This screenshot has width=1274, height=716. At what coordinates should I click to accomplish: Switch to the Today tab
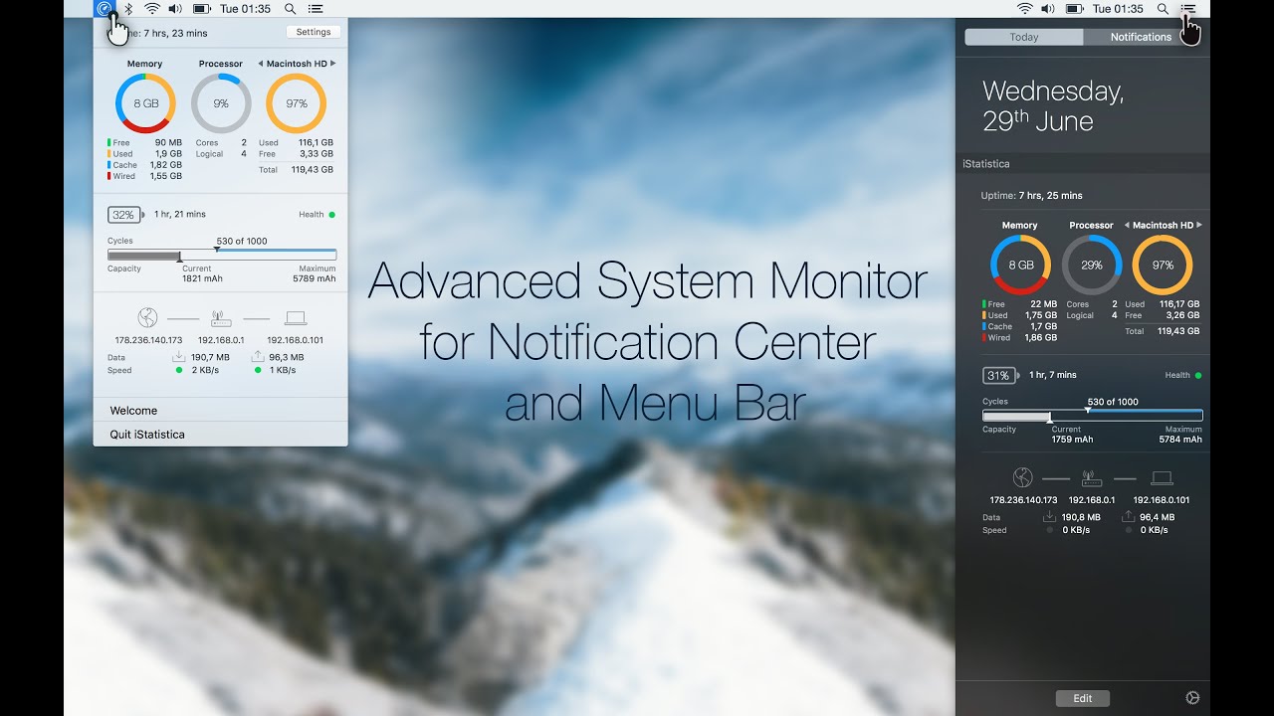pos(1024,37)
